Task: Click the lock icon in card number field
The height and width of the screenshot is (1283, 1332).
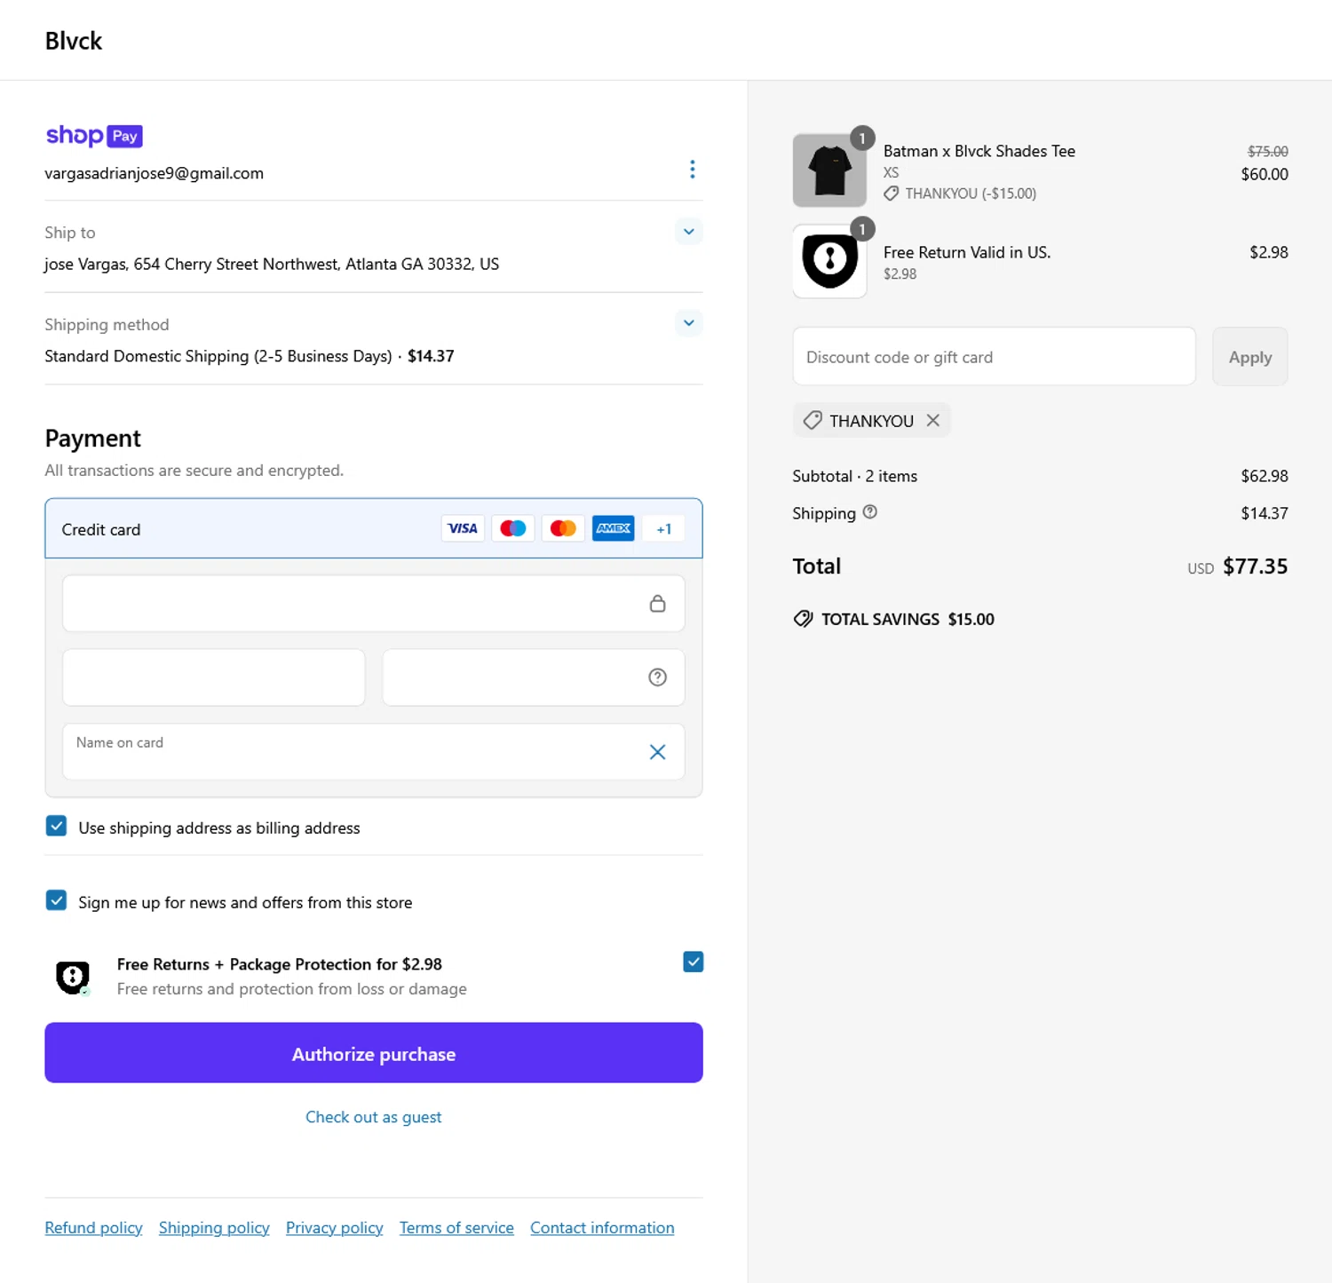Action: pos(657,604)
